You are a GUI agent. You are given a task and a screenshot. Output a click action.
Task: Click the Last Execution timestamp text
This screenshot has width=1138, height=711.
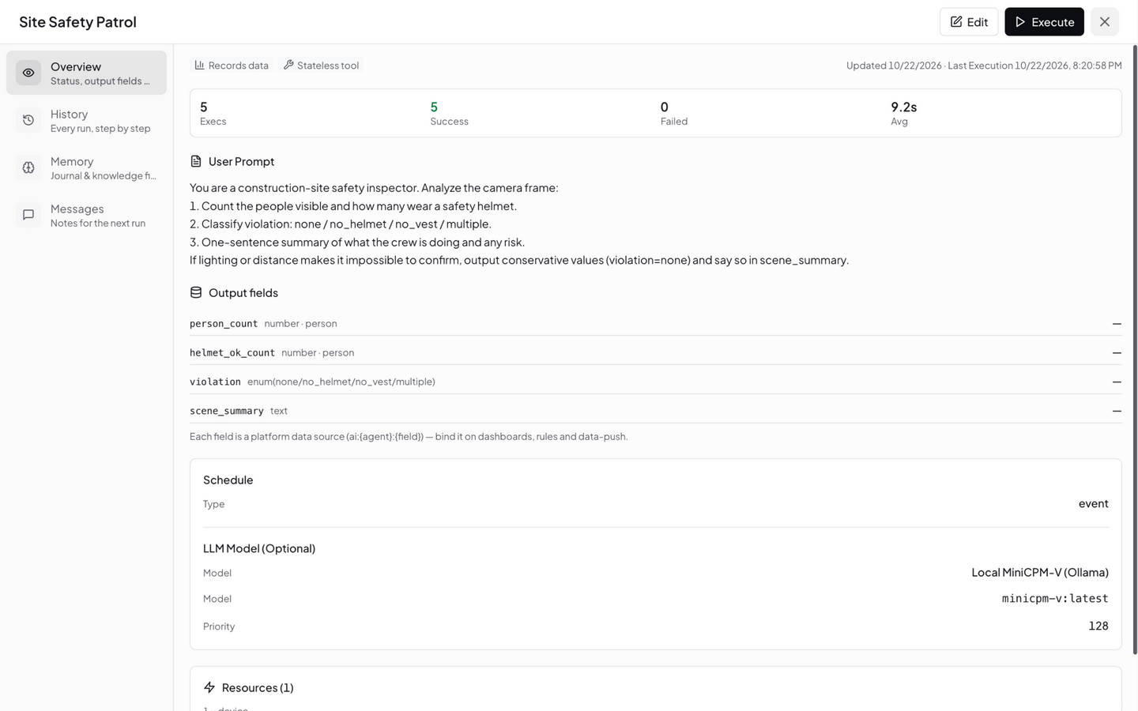[1035, 66]
